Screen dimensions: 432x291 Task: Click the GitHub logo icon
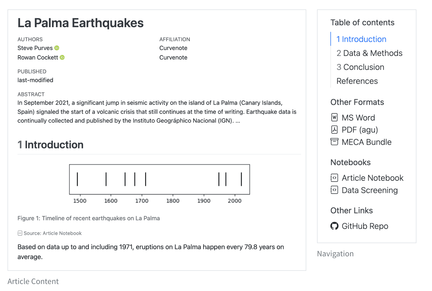(334, 226)
